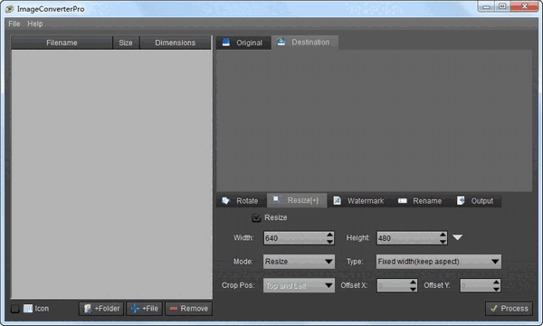Open the Help menu
The height and width of the screenshot is (326, 543).
(35, 24)
